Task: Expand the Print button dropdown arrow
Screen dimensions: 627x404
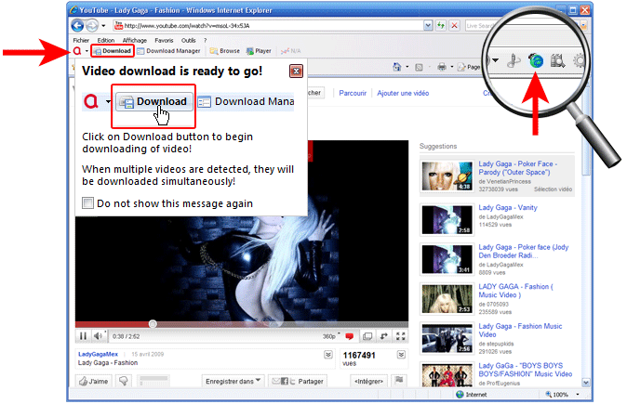Action: tap(451, 67)
